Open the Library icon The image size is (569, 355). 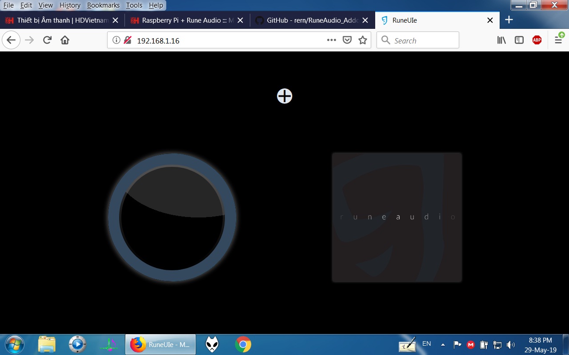(x=502, y=40)
